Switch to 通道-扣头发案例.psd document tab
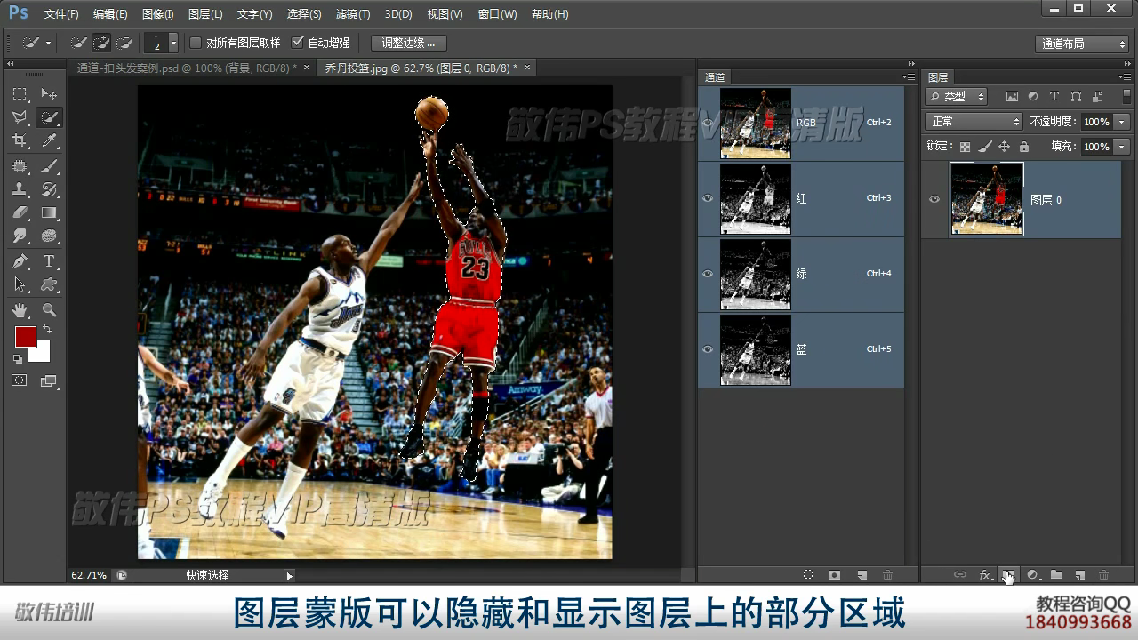 (x=188, y=68)
